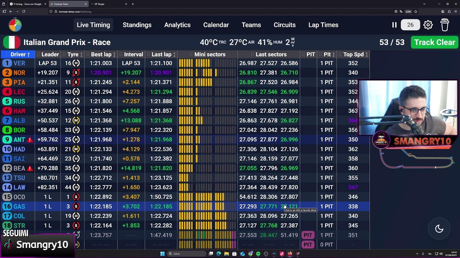This screenshot has width=460, height=258.
Task: Open the Standings page
Action: [137, 25]
